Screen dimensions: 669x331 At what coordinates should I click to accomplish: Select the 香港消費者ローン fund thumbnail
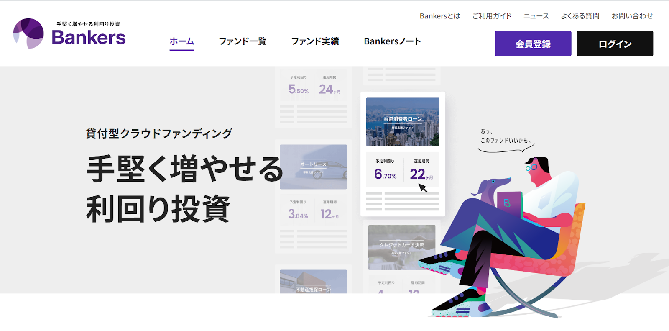(x=403, y=122)
